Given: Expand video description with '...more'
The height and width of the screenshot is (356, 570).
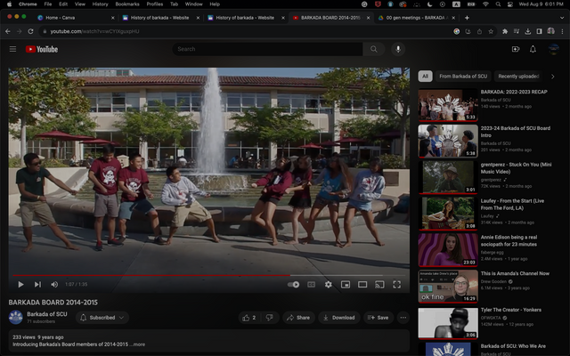Looking at the screenshot, I should click(x=138, y=344).
